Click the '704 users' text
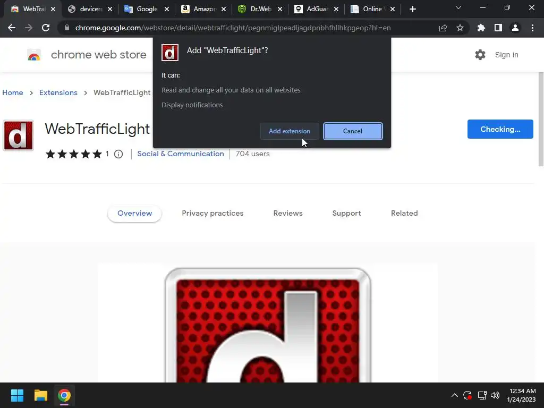The width and height of the screenshot is (544, 408). 252,154
